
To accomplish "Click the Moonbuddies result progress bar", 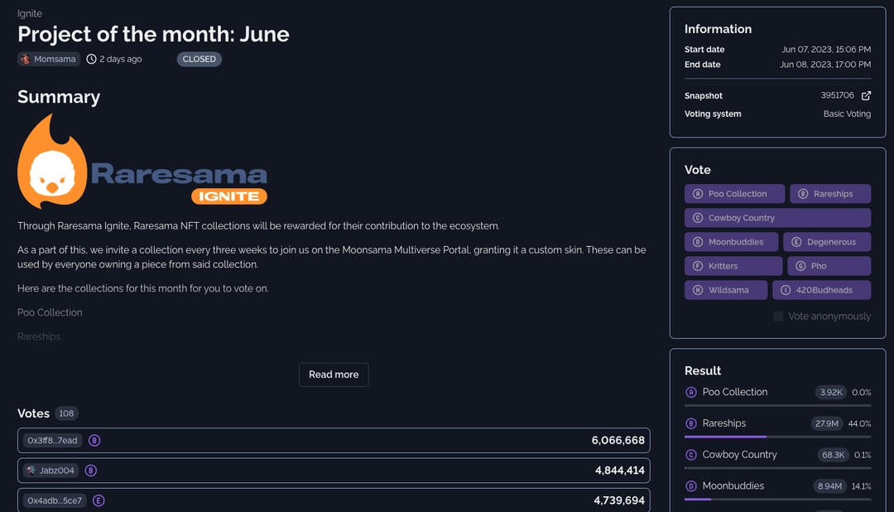I will point(777,500).
